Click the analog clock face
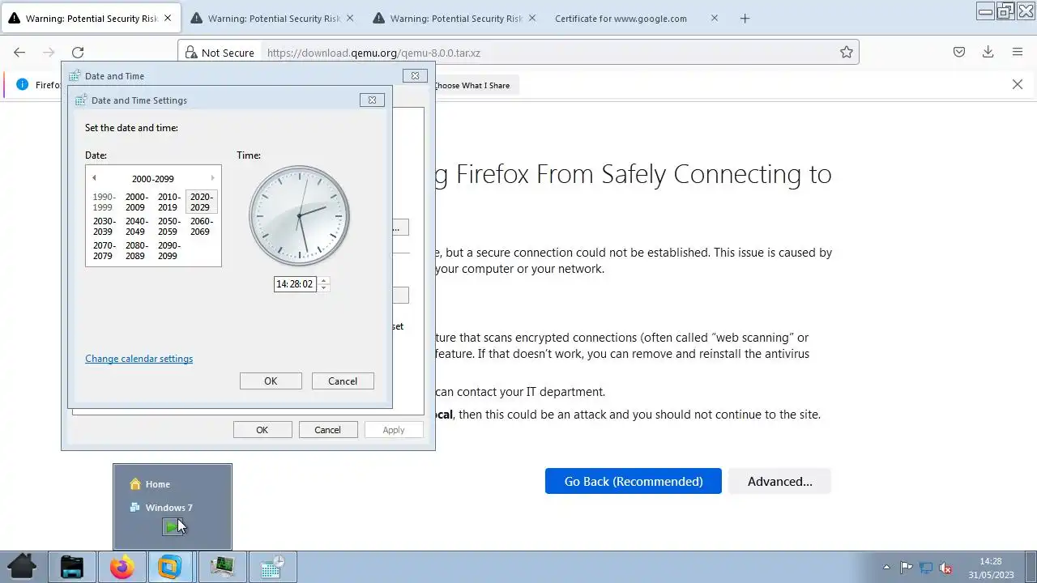This screenshot has width=1037, height=583. (299, 215)
